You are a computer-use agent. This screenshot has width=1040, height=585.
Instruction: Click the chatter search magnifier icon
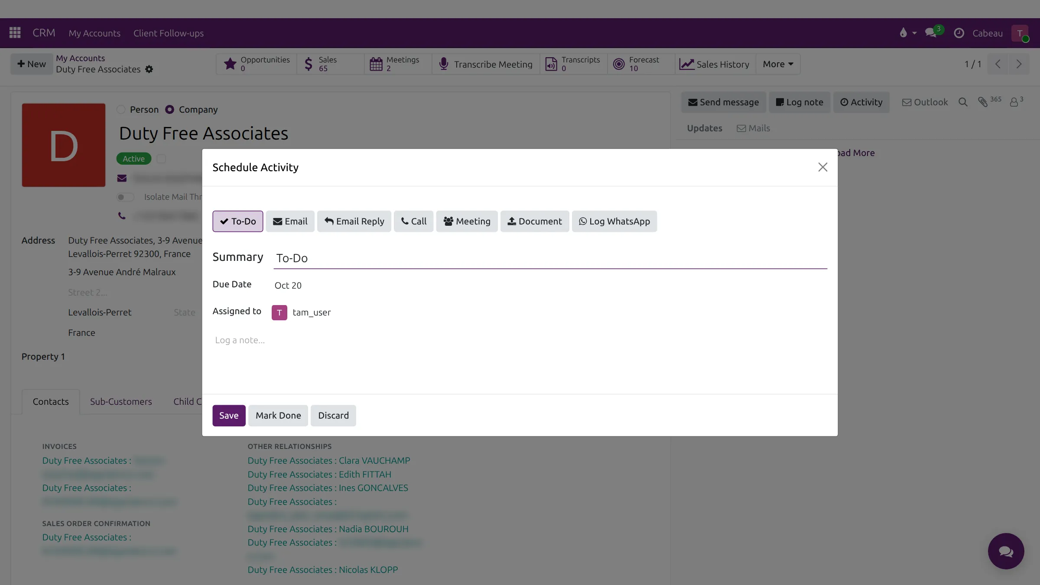click(963, 102)
